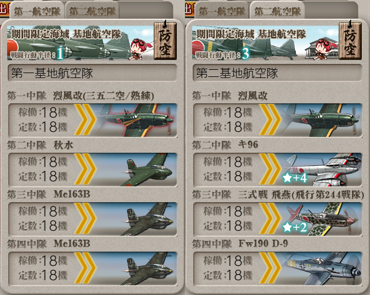The image size is (370, 295).
Task: Click the yellow chevron on the キ96 slot
Action: pos(271,169)
